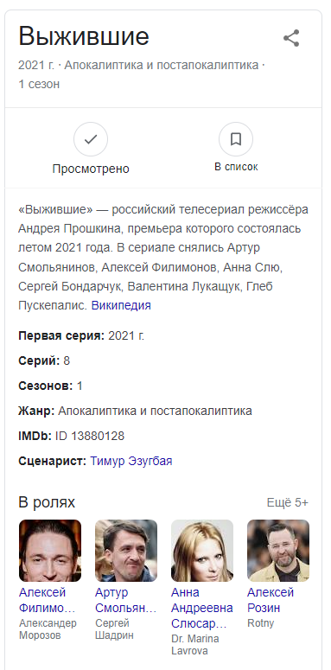Open photo of Анна Андреевна Слюсарева
The height and width of the screenshot is (670, 331).
202,551
